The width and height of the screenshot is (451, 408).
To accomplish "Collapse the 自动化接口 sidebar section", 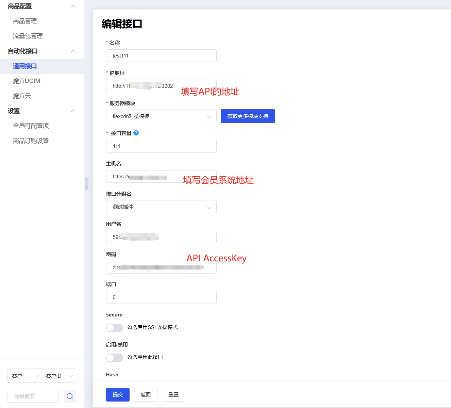I will pyautogui.click(x=73, y=51).
